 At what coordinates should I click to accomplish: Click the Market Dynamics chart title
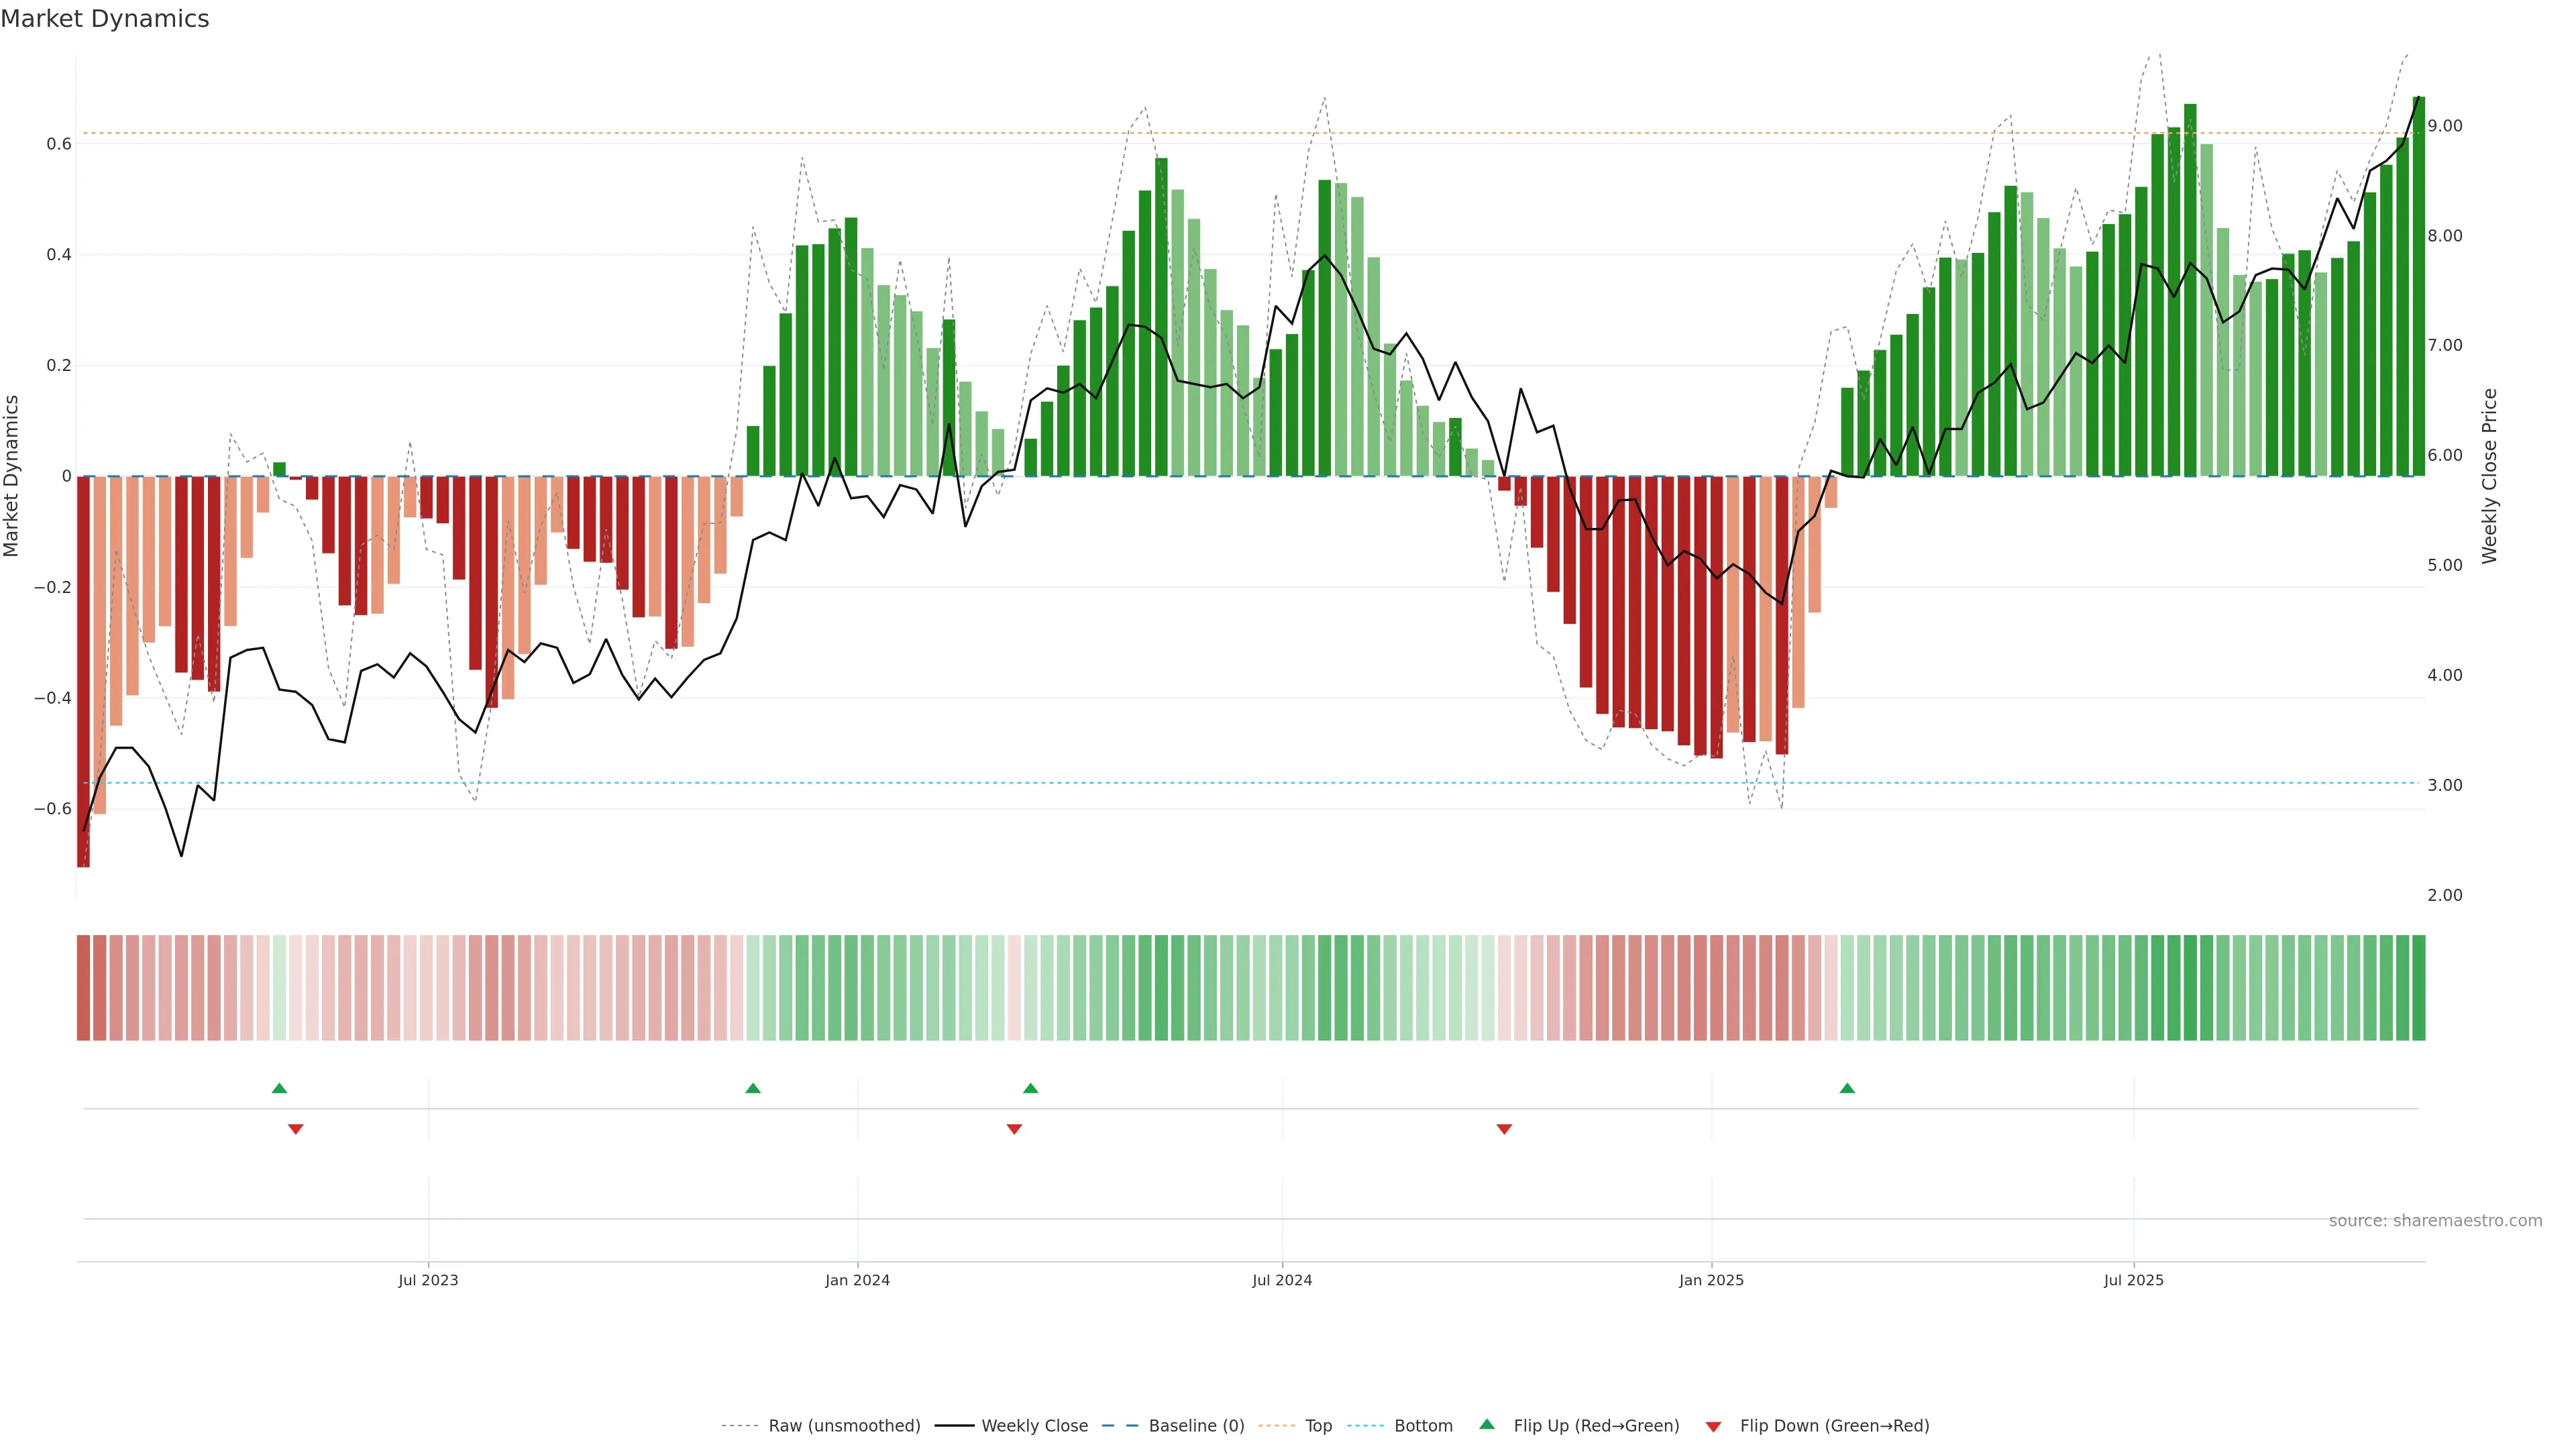coord(105,19)
